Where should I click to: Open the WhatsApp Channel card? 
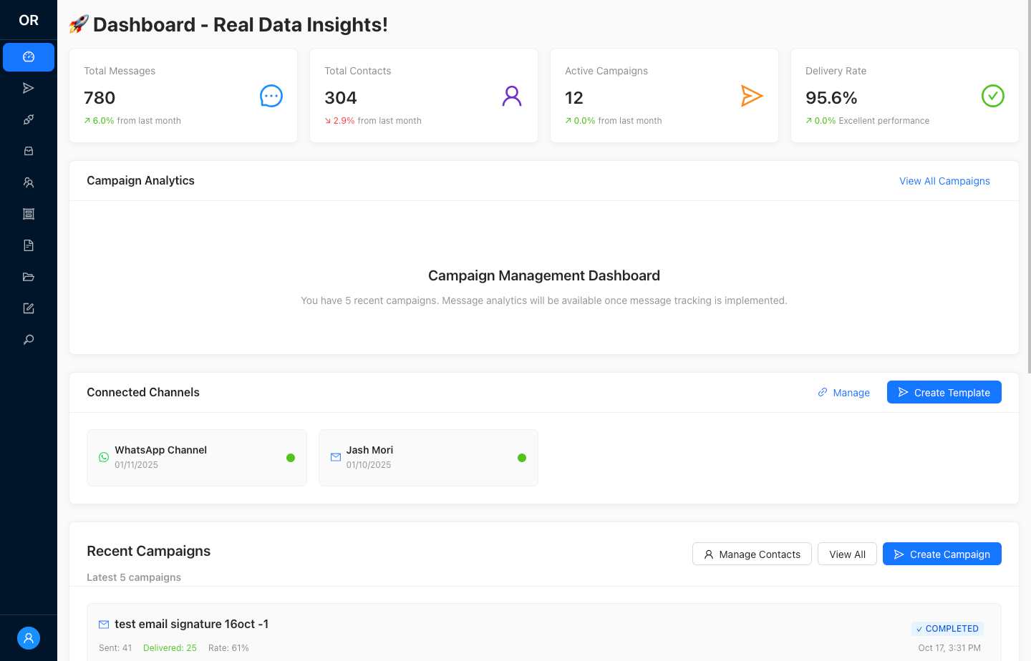point(197,458)
